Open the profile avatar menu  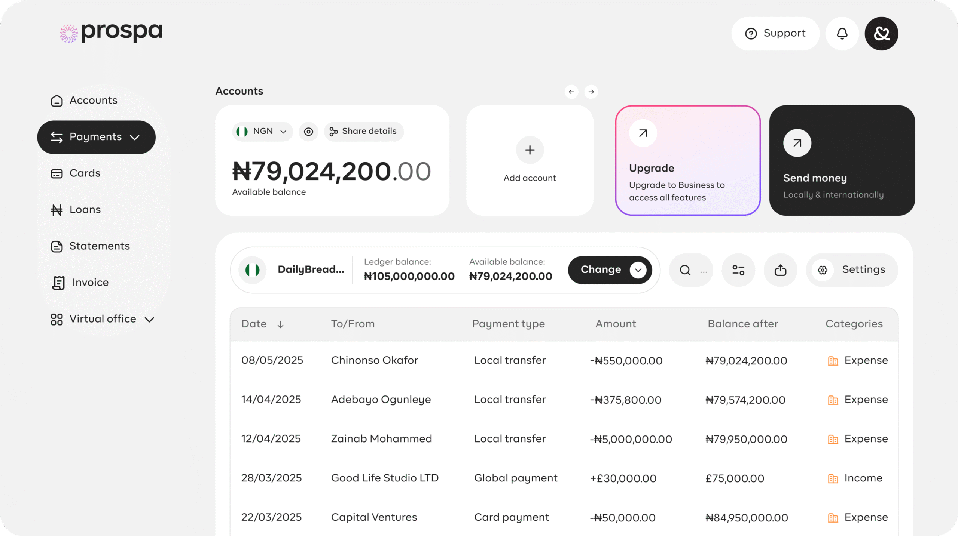881,33
